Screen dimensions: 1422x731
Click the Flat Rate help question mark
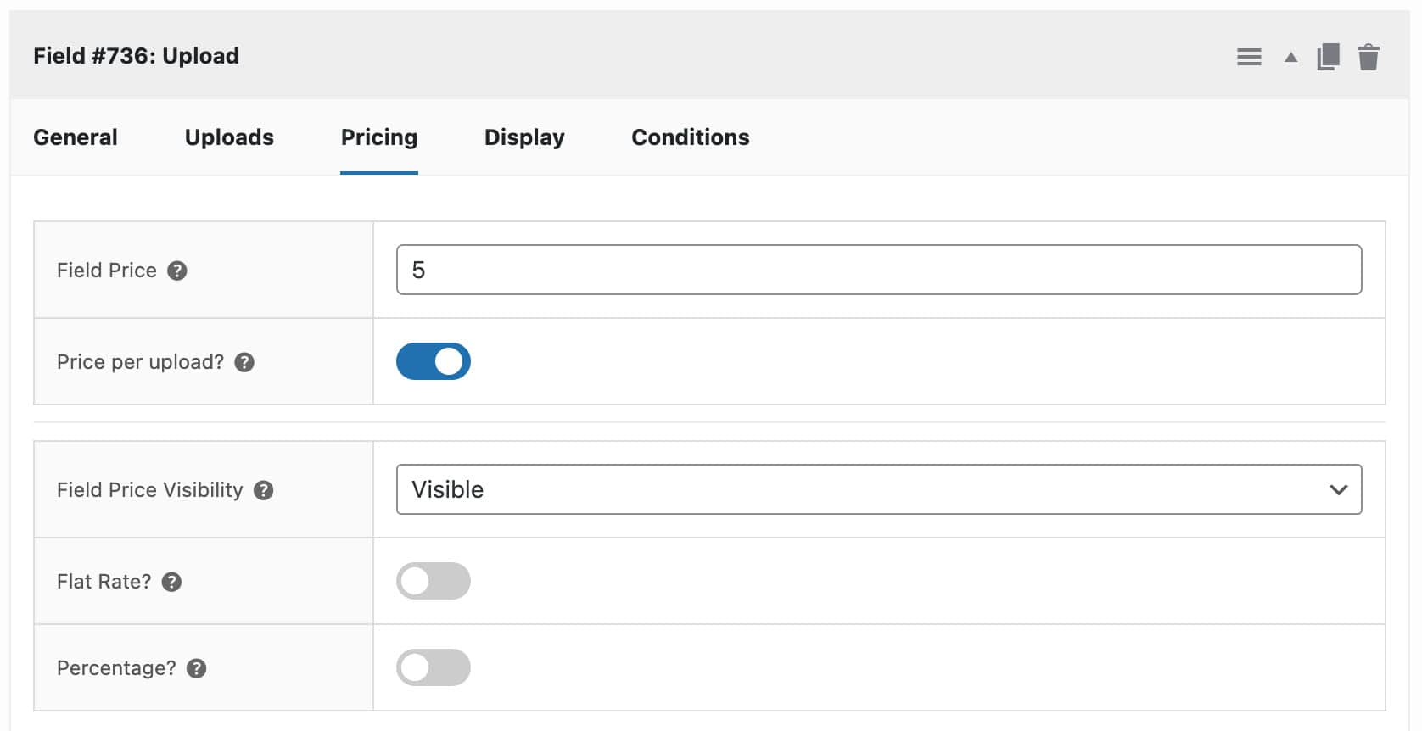(x=171, y=582)
